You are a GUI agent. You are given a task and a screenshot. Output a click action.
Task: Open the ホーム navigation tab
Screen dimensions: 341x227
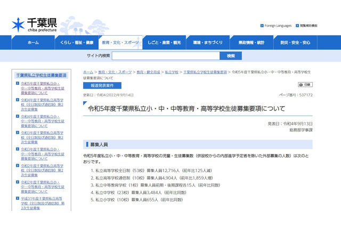click(33, 42)
